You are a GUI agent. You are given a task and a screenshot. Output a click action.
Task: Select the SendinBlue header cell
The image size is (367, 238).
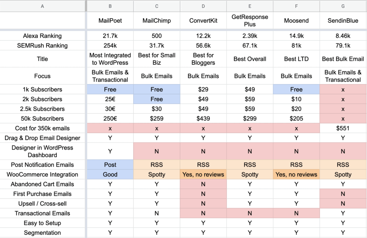pos(343,20)
